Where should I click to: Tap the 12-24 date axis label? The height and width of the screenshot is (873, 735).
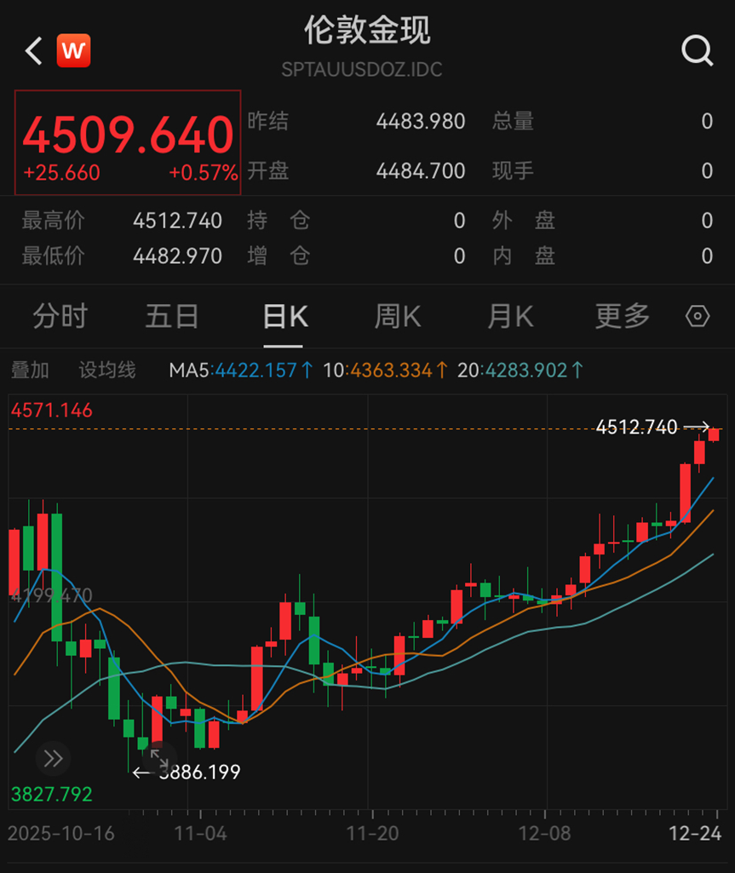tap(695, 834)
